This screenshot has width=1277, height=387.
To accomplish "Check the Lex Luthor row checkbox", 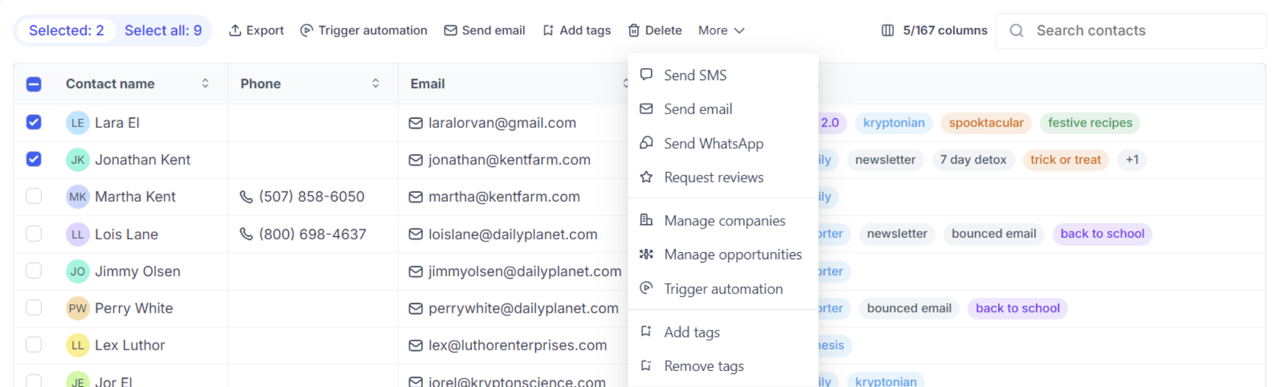I will point(34,345).
